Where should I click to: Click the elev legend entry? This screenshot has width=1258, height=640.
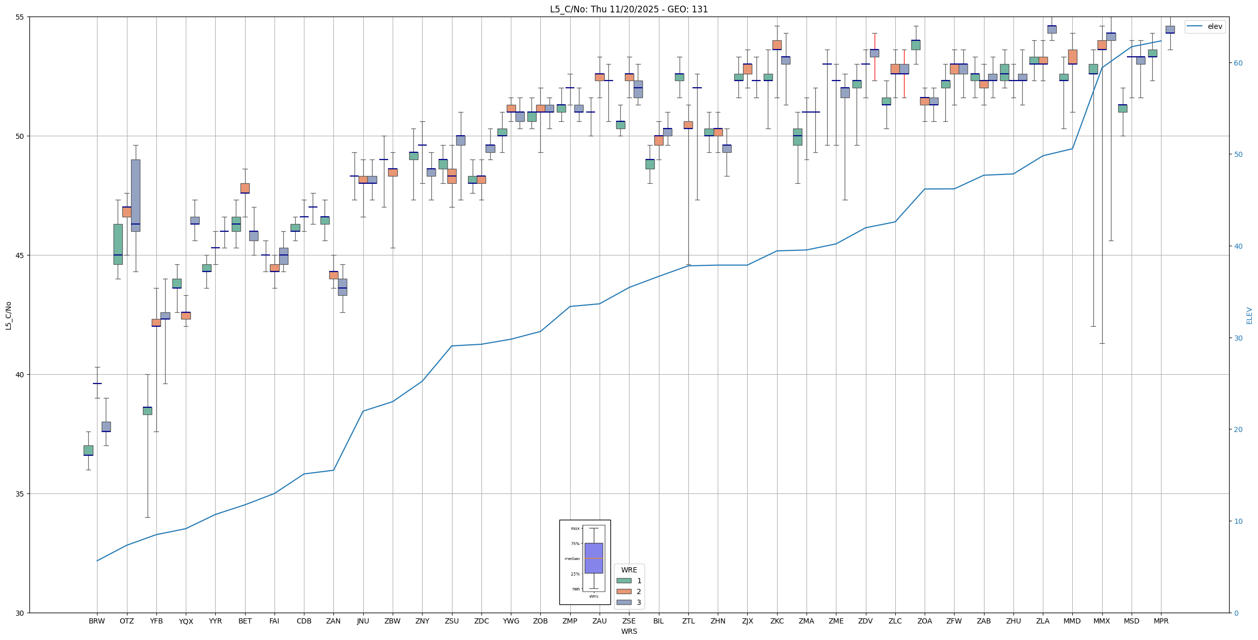coord(1215,26)
